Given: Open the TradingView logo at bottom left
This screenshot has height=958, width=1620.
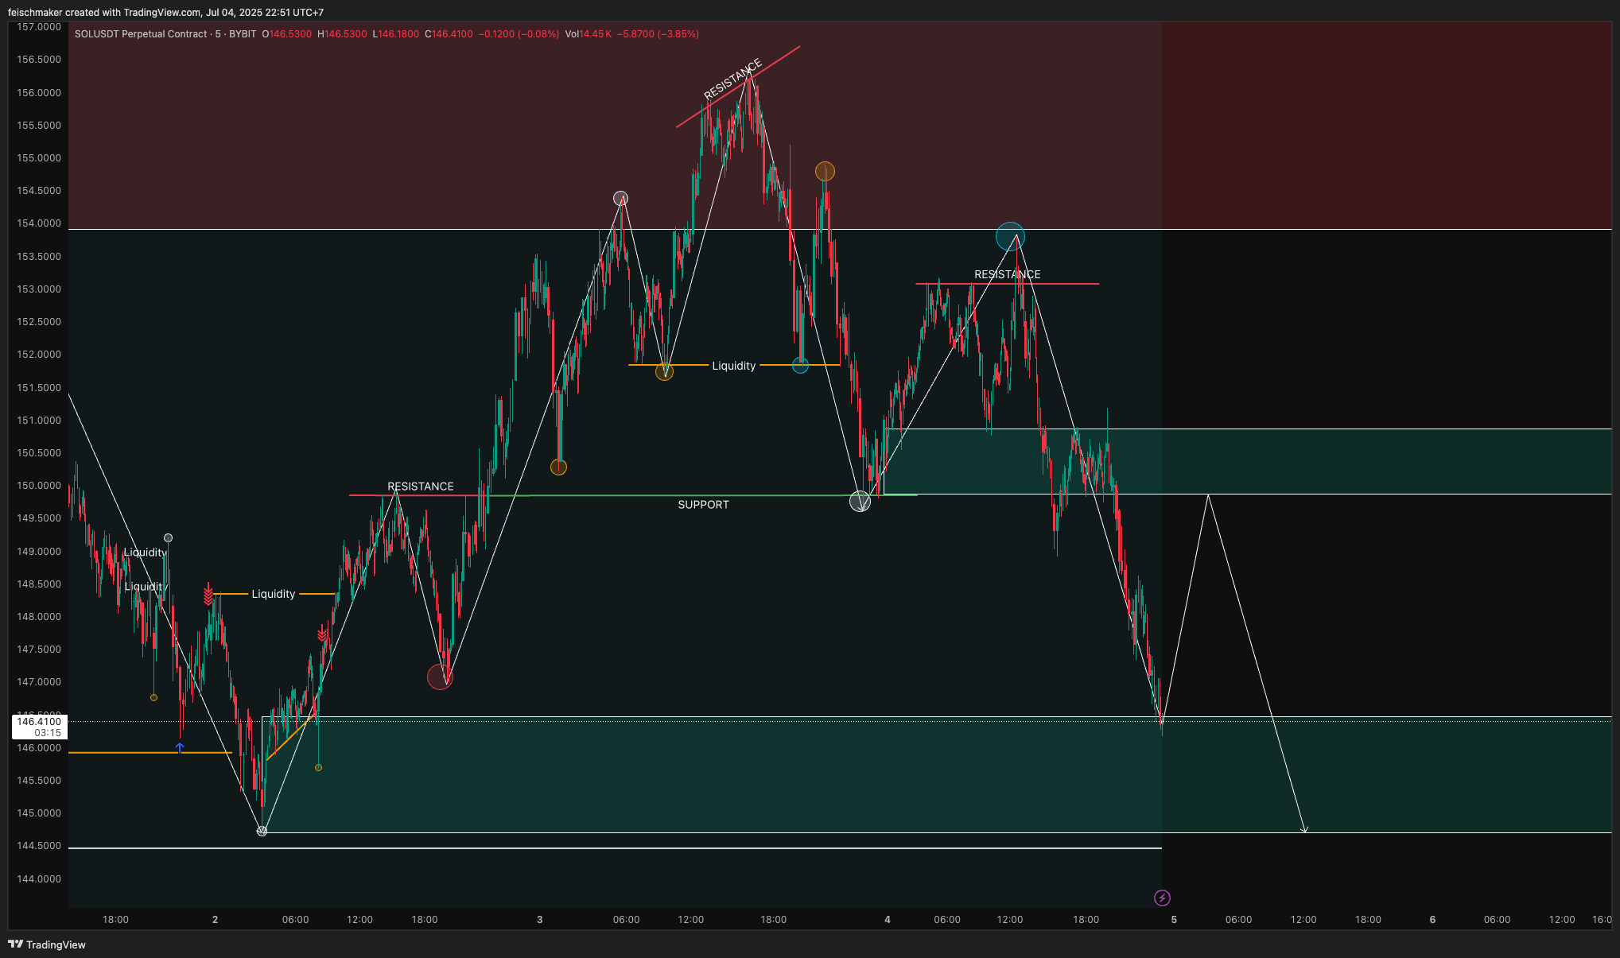Looking at the screenshot, I should tap(47, 944).
